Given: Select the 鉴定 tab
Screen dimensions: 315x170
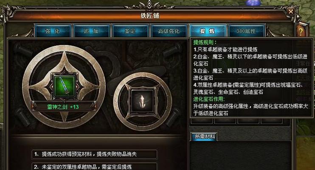Looking at the screenshot, I should pos(130,31).
